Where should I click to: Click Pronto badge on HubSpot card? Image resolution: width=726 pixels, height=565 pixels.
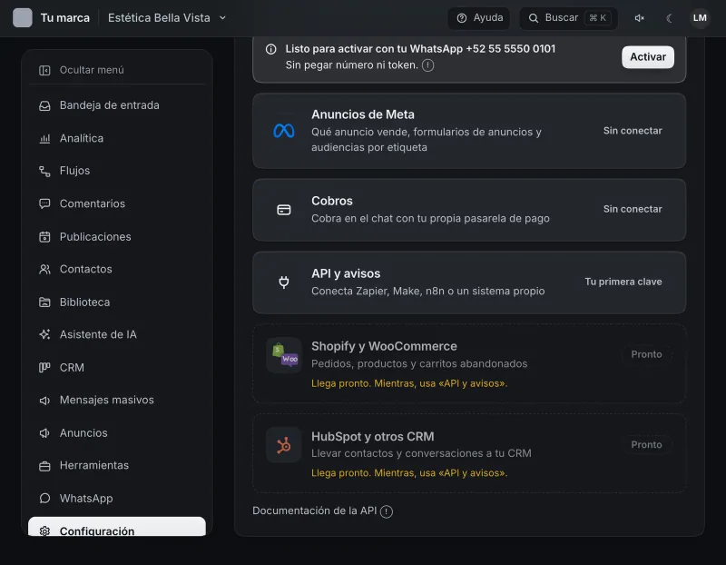[x=646, y=445]
